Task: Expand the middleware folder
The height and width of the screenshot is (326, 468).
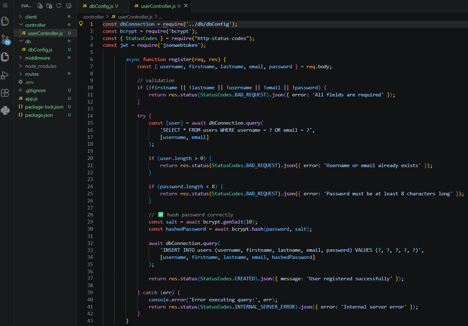Action: coord(20,58)
